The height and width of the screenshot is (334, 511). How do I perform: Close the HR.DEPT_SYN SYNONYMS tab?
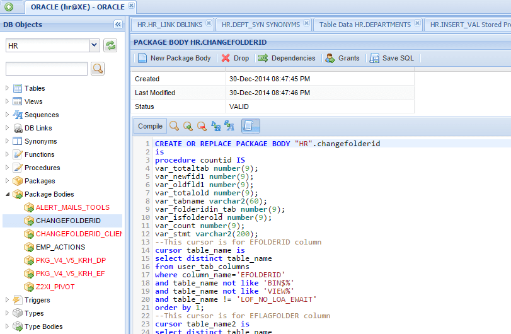pyautogui.click(x=306, y=23)
